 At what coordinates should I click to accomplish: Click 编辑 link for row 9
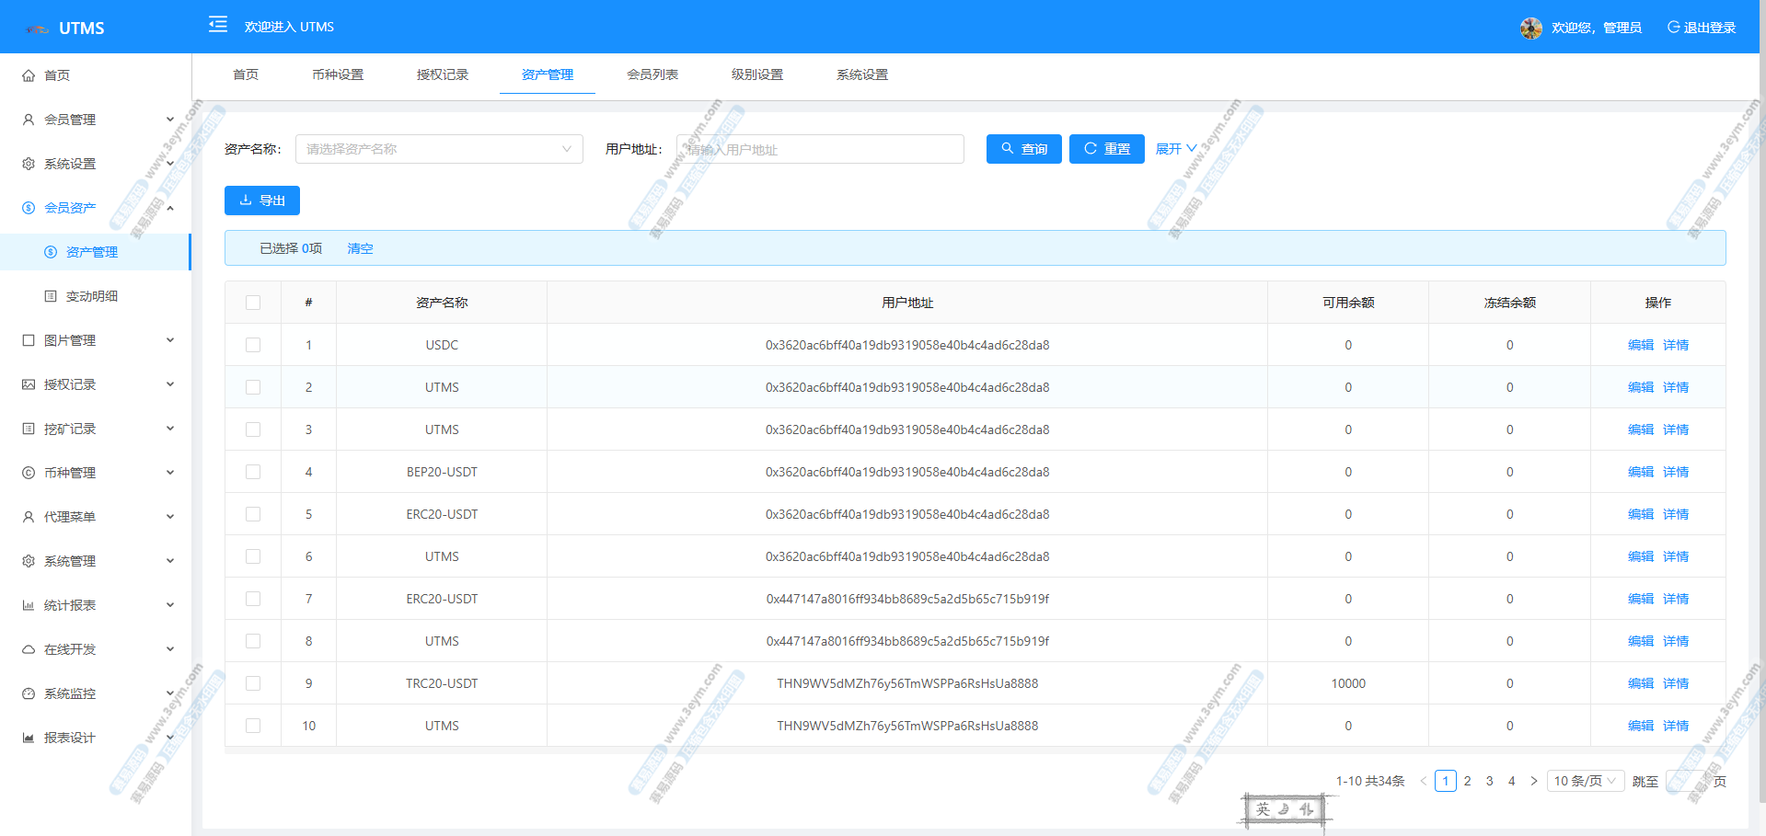coord(1640,683)
